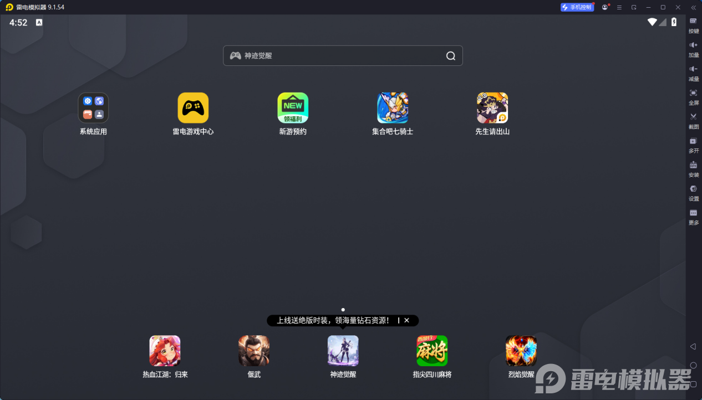
Task: Launch 雷电游戏中心 app
Action: pos(193,108)
